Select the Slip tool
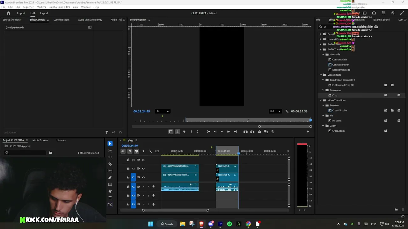This screenshot has height=229, width=408. point(110,171)
